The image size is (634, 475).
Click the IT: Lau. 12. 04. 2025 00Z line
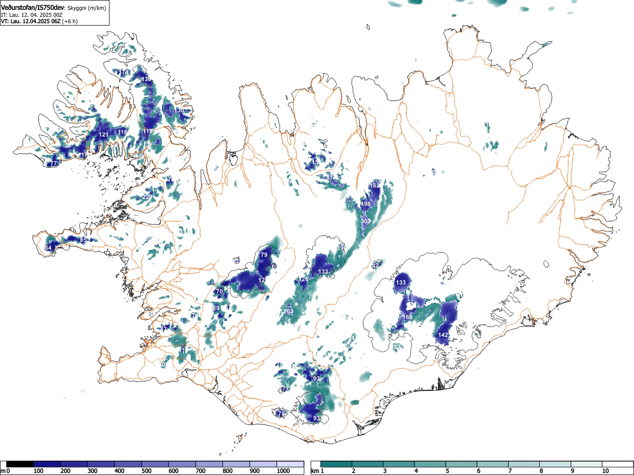point(32,15)
